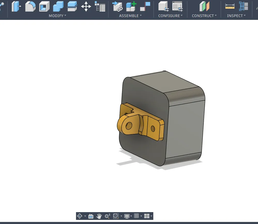Select the Fillet tool
This screenshot has height=224, width=258.
coord(30,6)
